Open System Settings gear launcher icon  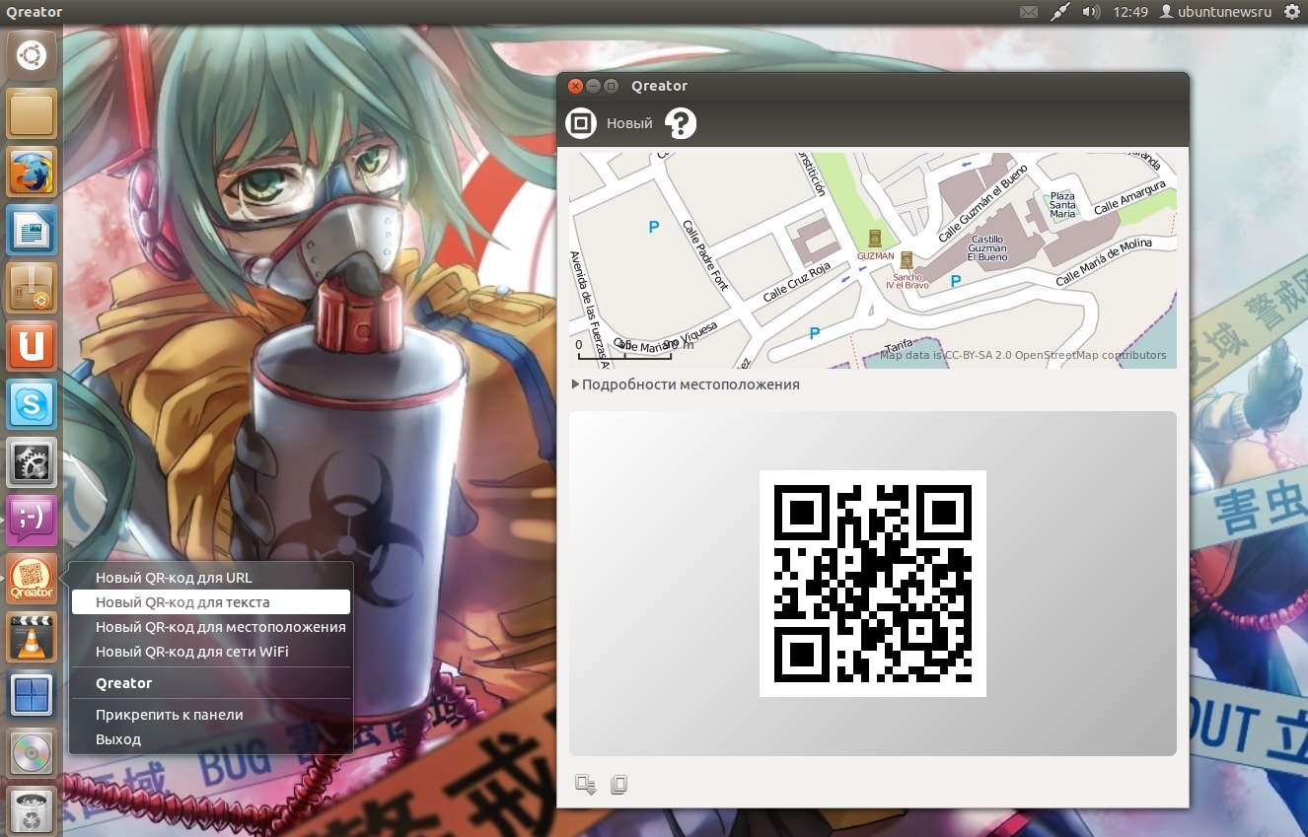click(x=32, y=462)
